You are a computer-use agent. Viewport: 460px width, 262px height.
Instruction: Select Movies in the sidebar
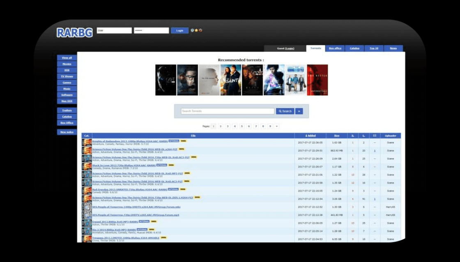click(x=67, y=64)
